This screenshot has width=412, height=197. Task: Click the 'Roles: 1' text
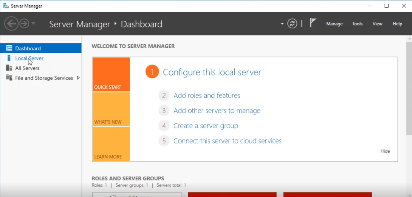click(x=99, y=185)
